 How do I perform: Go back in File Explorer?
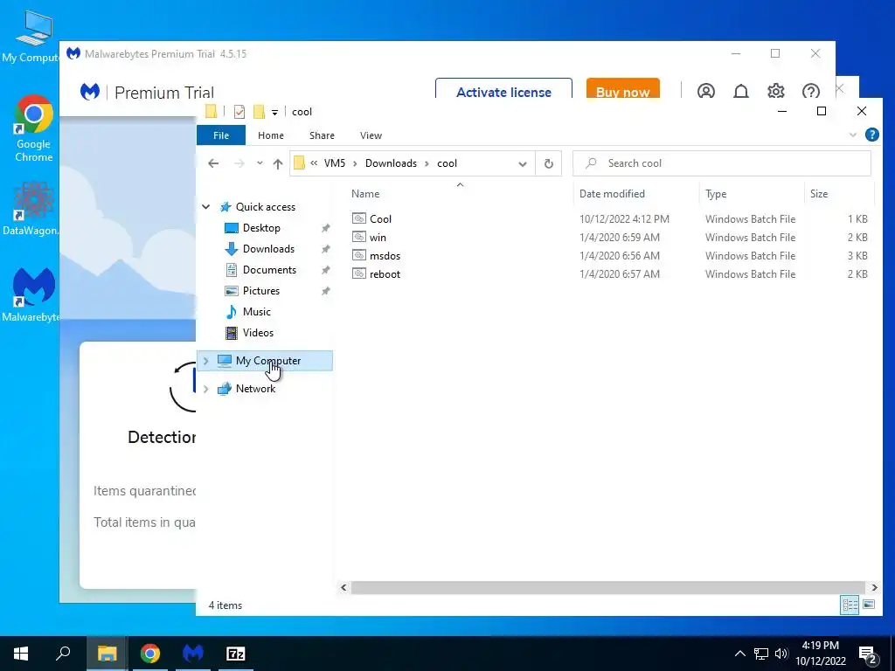[x=213, y=163]
